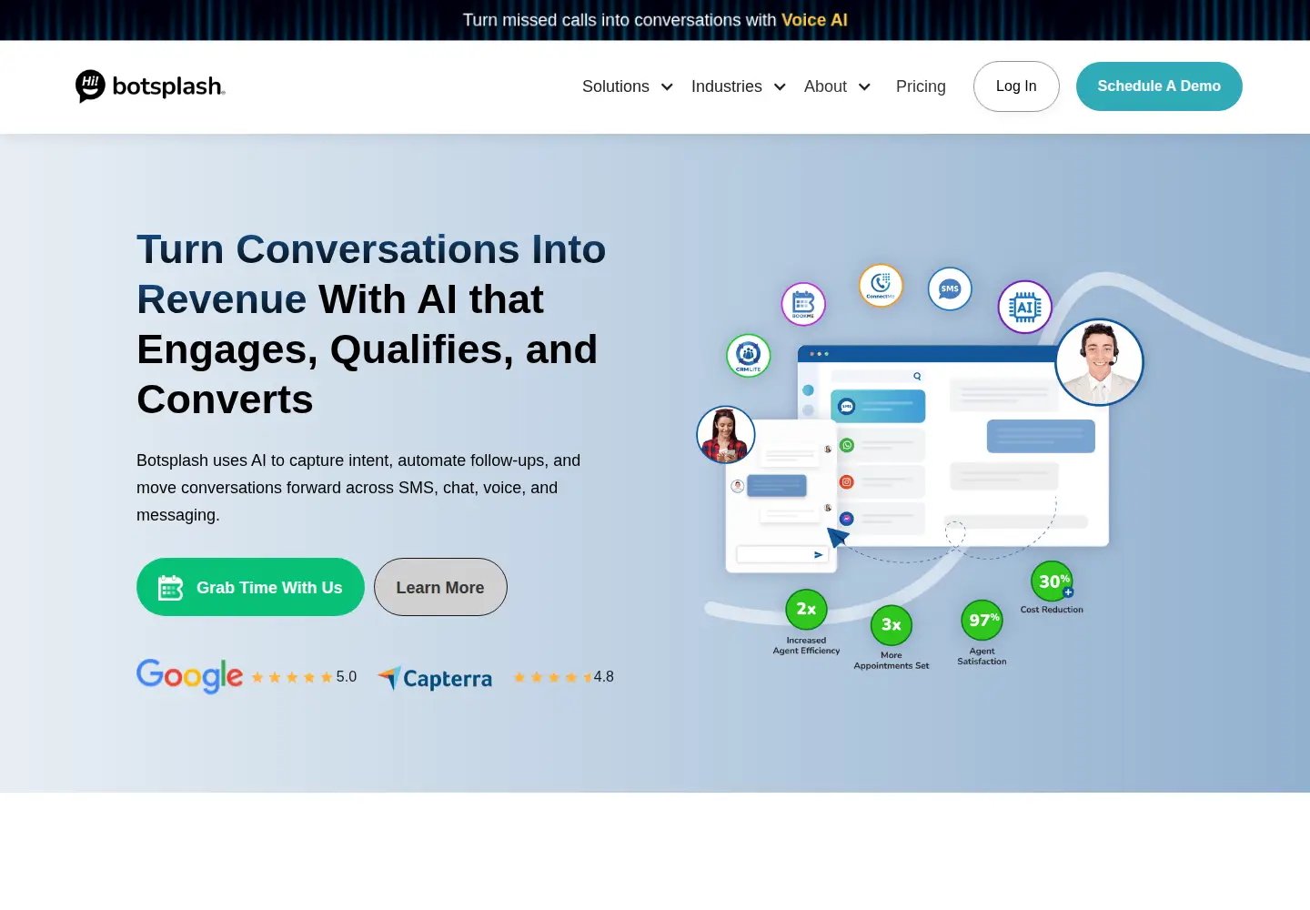Click the green 3x badge
The height and width of the screenshot is (910, 1310).
point(892,625)
